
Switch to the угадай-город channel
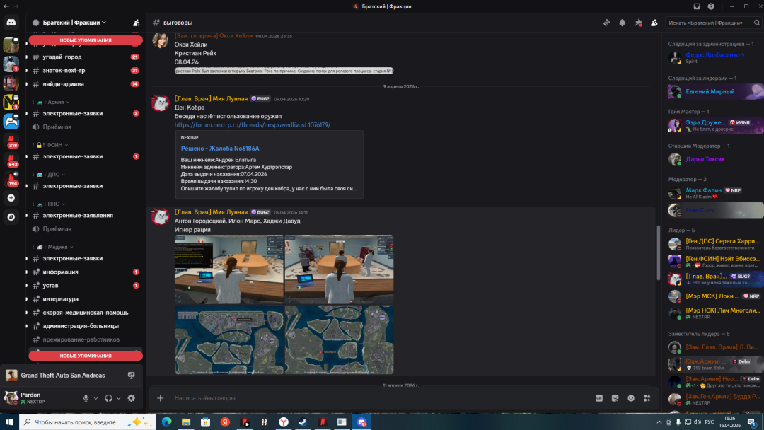pos(62,57)
